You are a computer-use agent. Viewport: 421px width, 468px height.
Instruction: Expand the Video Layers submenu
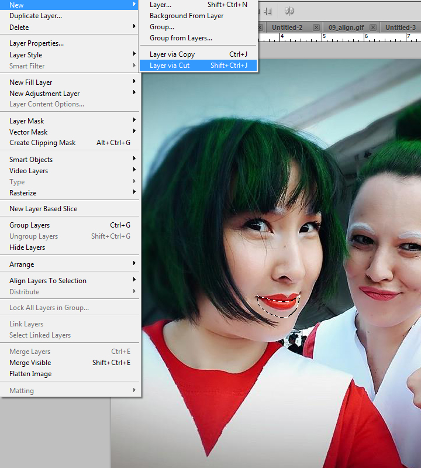[x=69, y=171]
